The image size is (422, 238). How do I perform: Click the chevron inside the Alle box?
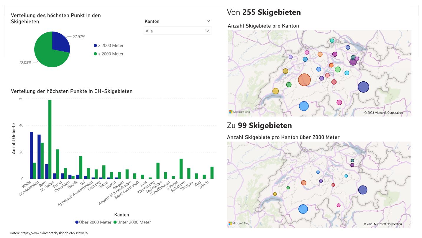[x=207, y=31]
